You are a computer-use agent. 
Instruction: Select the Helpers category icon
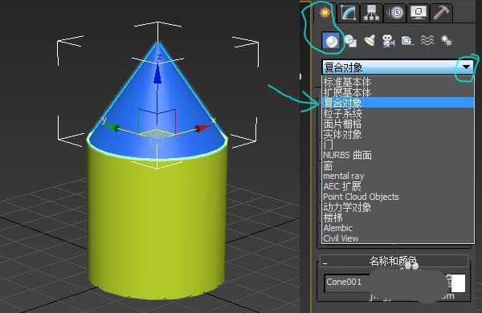pyautogui.click(x=407, y=41)
